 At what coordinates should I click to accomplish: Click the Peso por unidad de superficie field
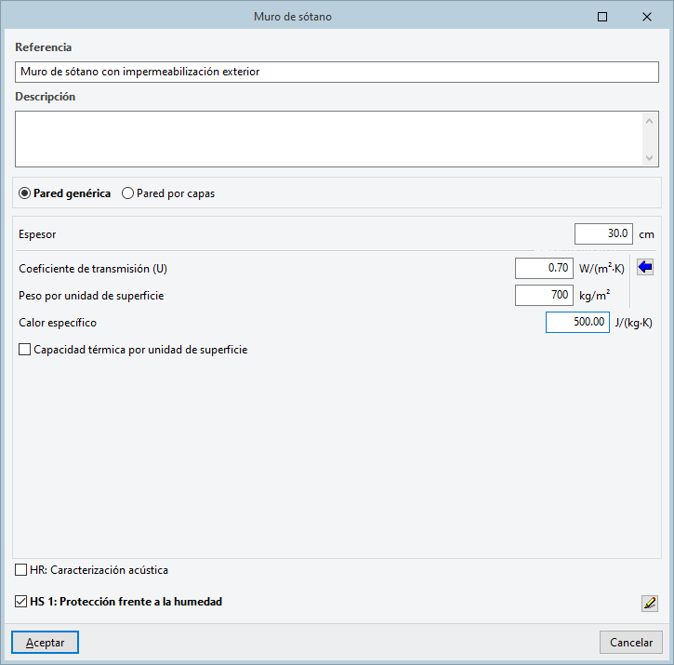(544, 295)
